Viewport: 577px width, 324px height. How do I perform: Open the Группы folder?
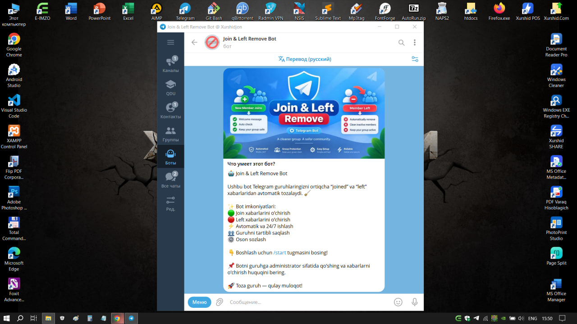(x=170, y=134)
